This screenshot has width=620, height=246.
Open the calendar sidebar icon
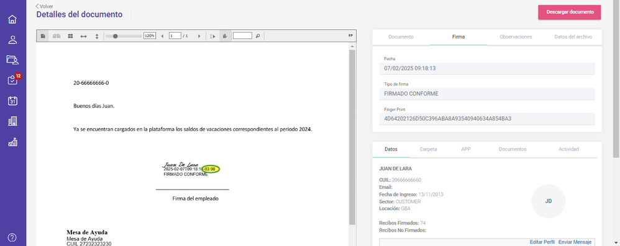pos(12,100)
